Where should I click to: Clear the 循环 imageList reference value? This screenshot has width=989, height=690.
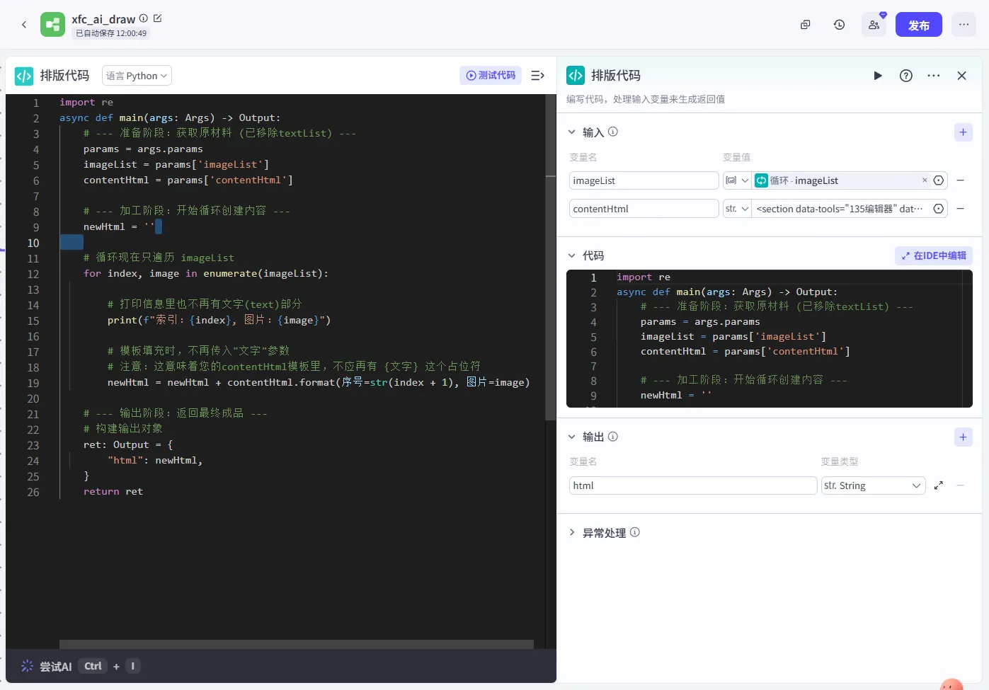click(x=925, y=180)
